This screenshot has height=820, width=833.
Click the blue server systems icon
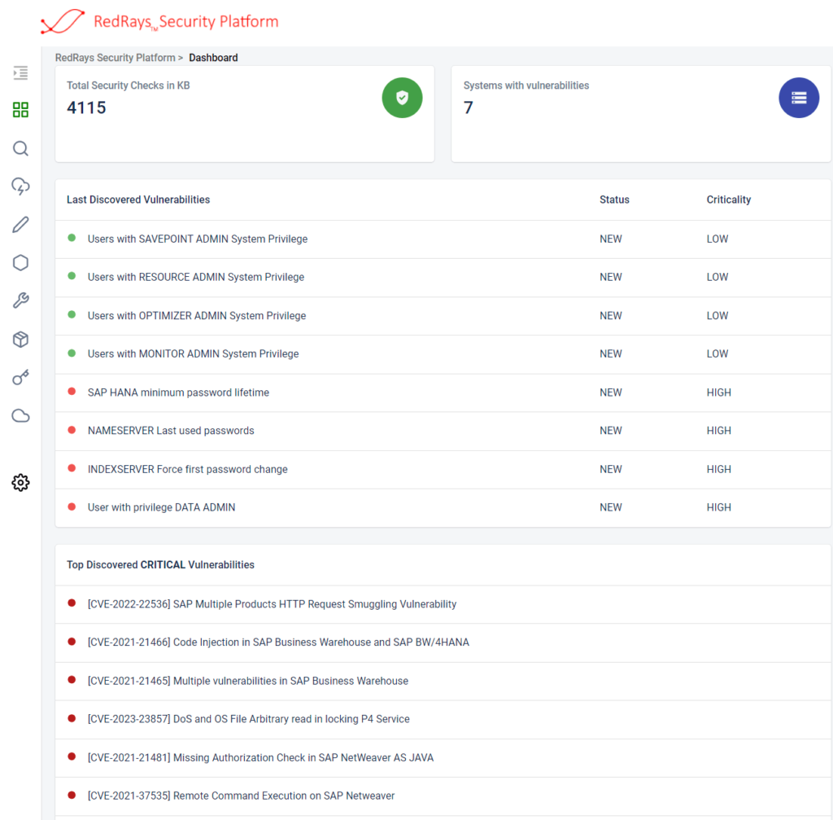799,98
